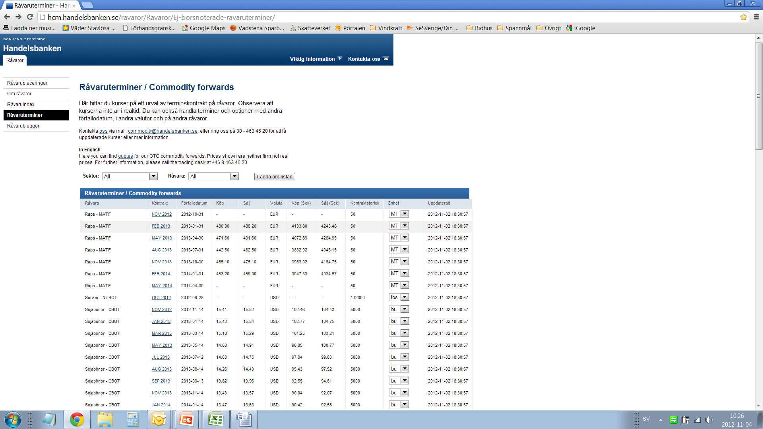The width and height of the screenshot is (763, 429).
Task: Click the browser back arrow
Action: coord(7,17)
